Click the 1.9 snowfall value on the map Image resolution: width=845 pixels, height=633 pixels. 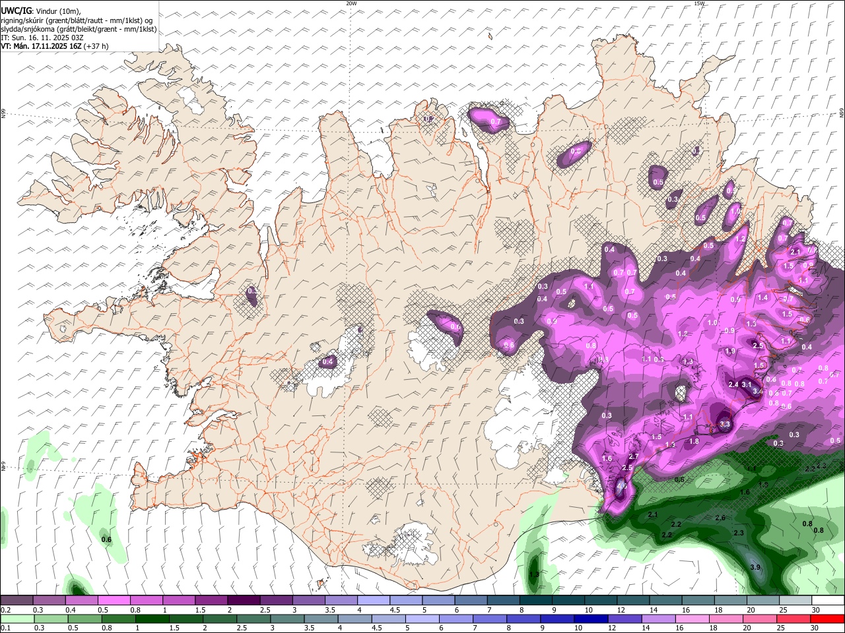pyautogui.click(x=730, y=351)
